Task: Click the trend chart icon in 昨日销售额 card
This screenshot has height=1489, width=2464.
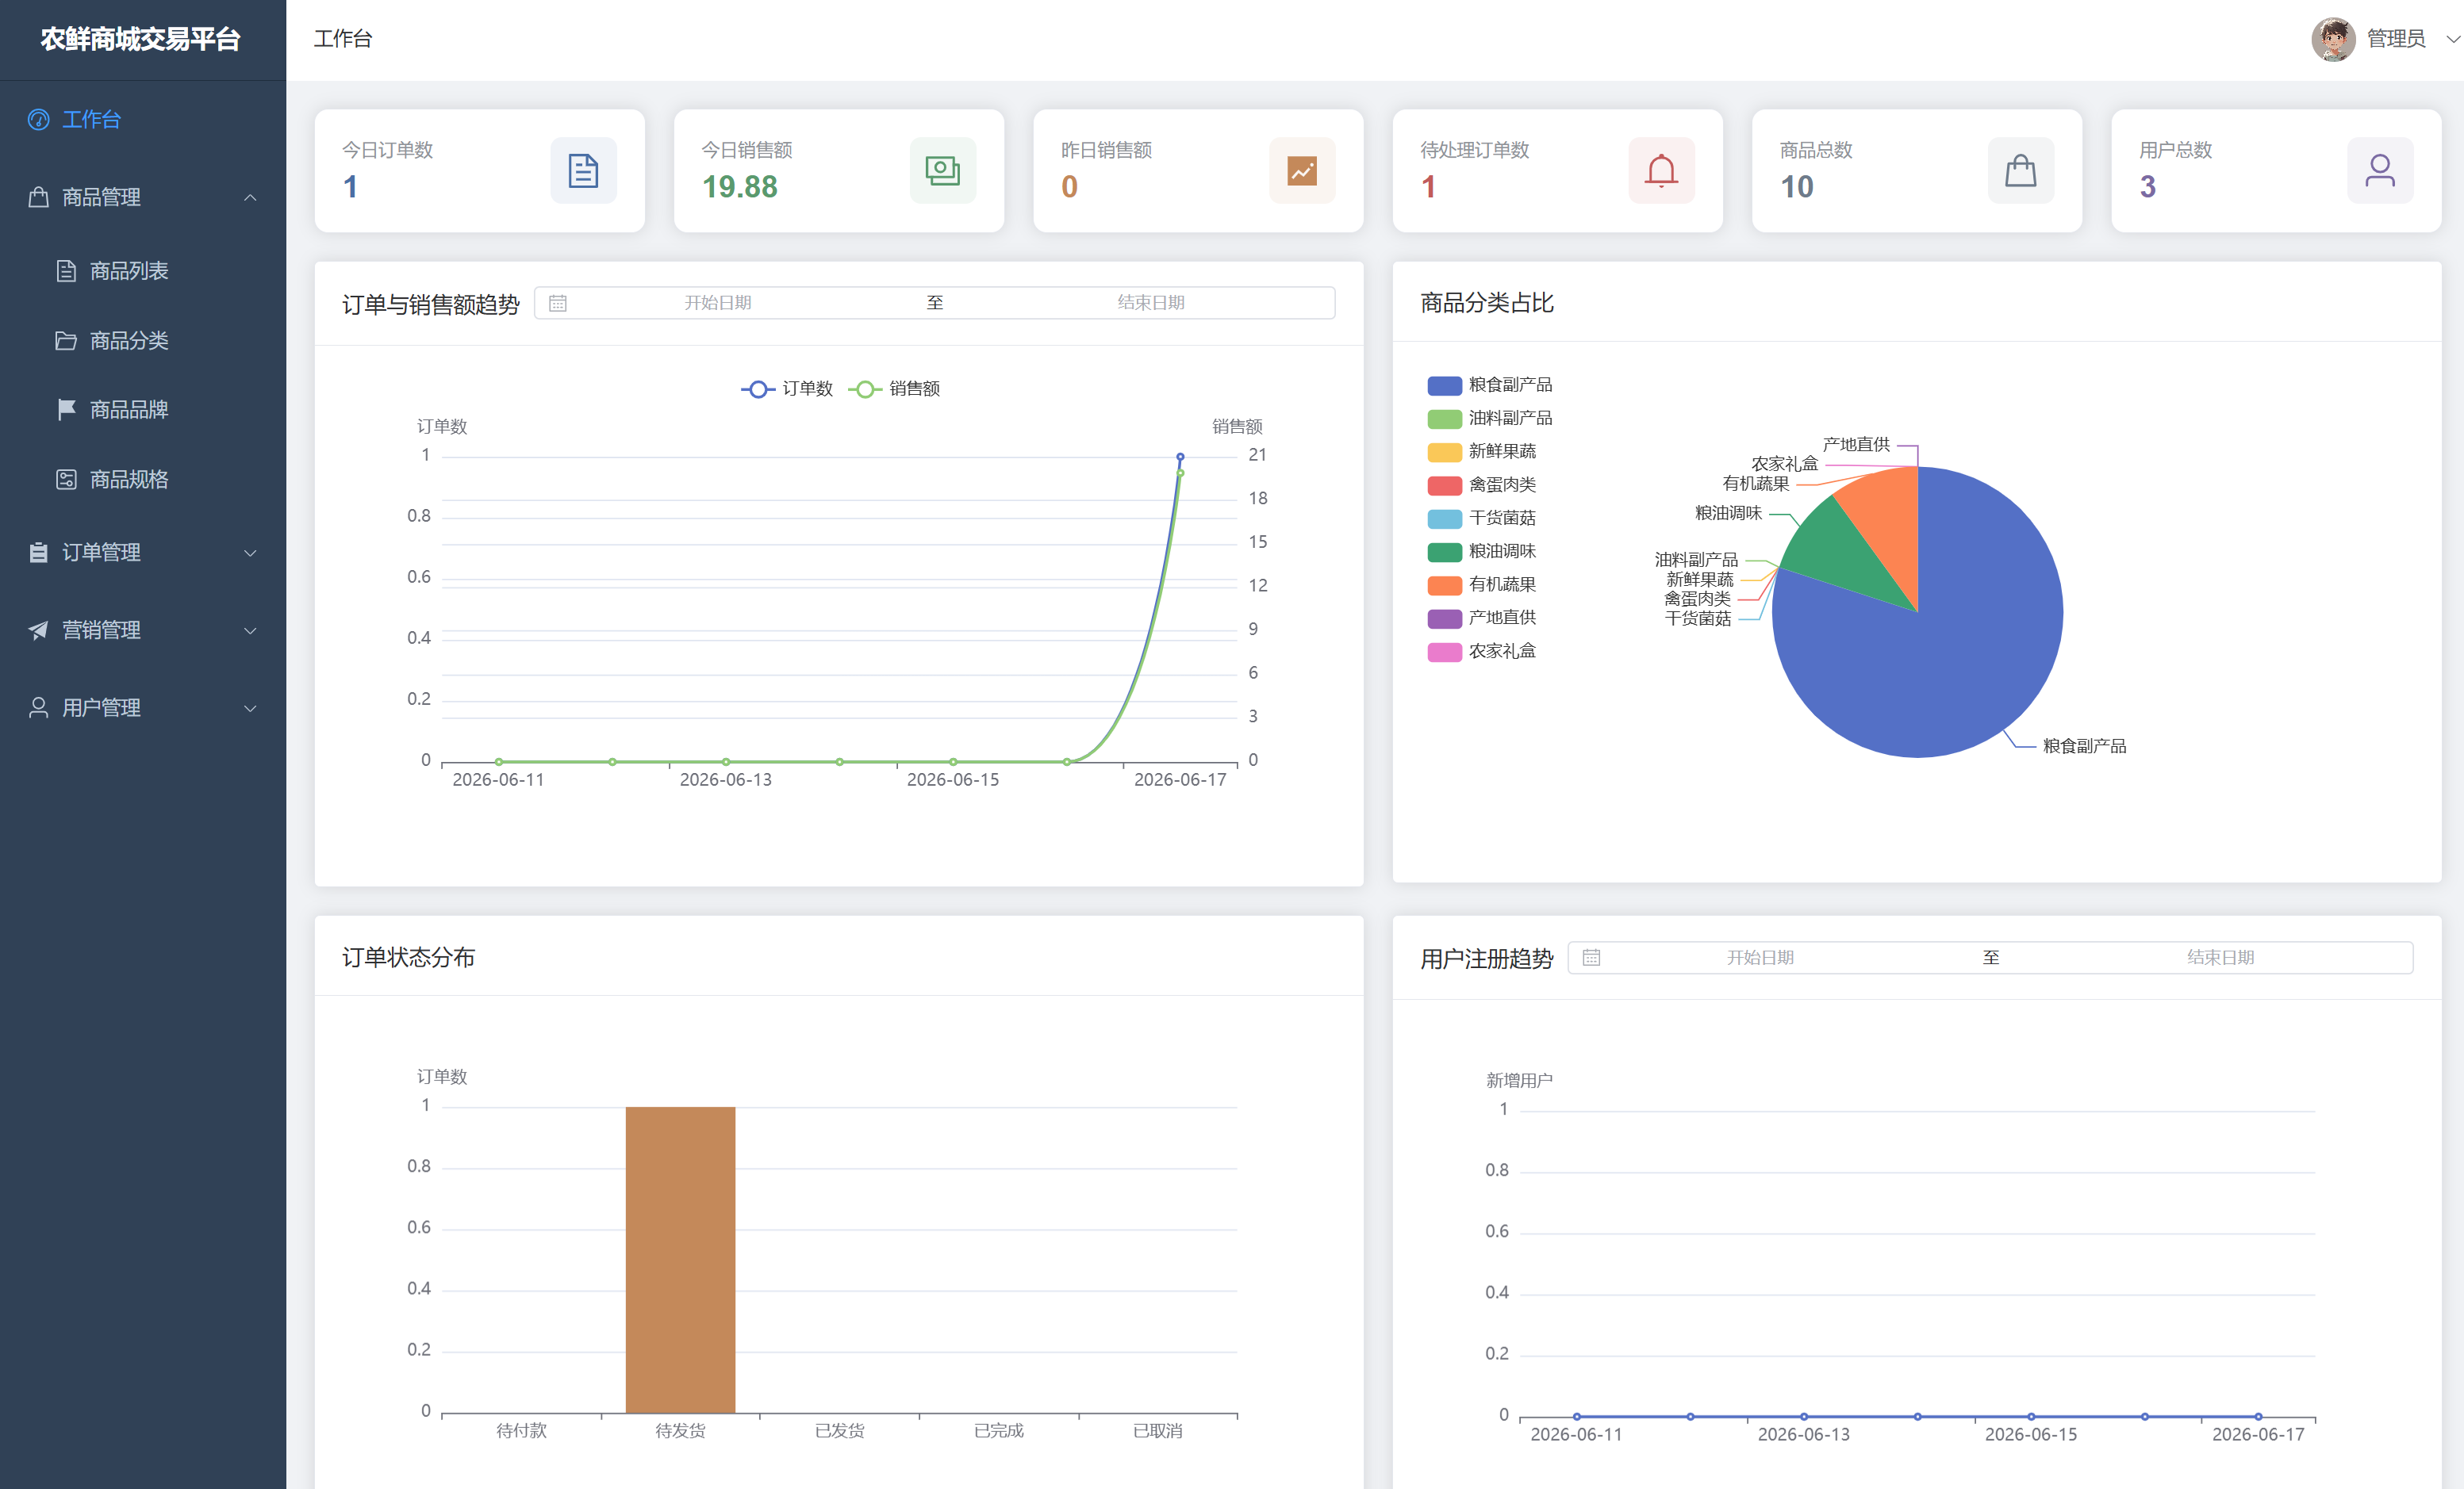Action: tap(1302, 171)
